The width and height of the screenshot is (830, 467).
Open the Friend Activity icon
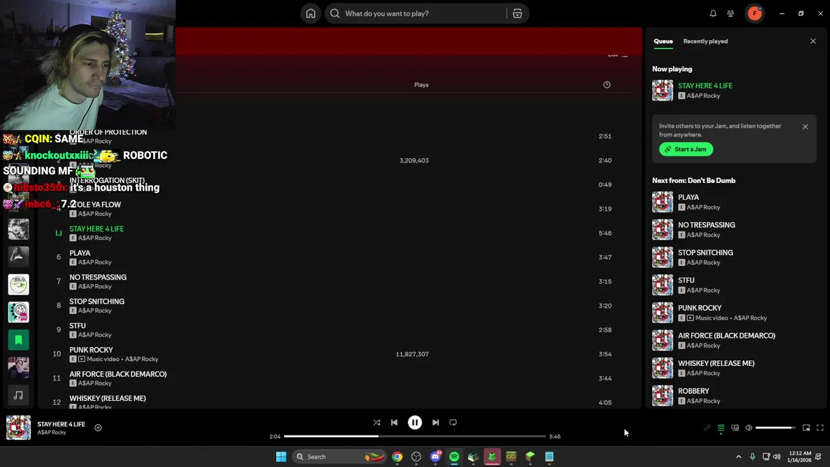[731, 14]
